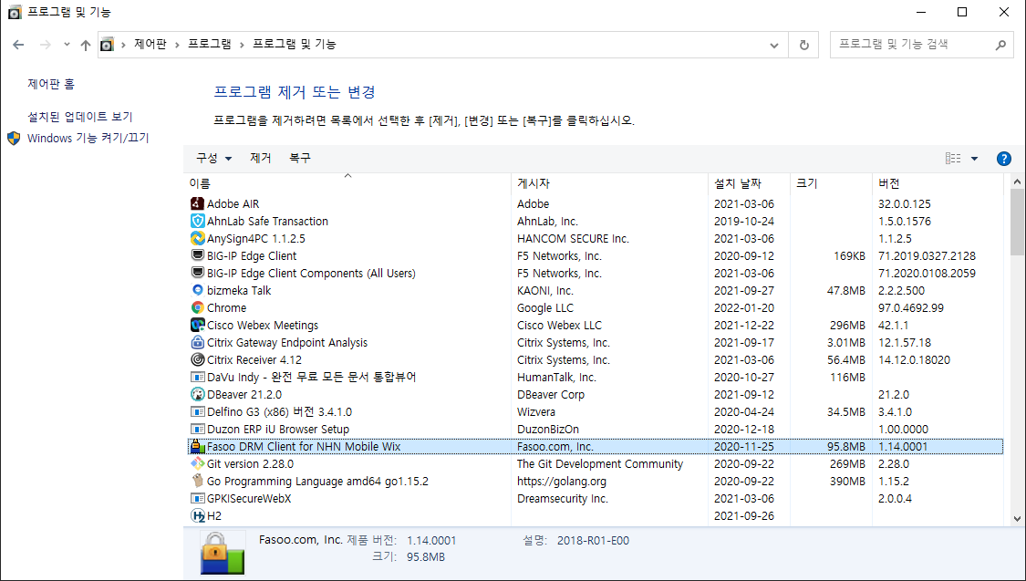Click the search magnifier icon
Viewport: 1026px width, 581px height.
(1000, 45)
